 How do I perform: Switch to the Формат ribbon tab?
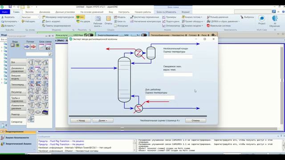186,12
